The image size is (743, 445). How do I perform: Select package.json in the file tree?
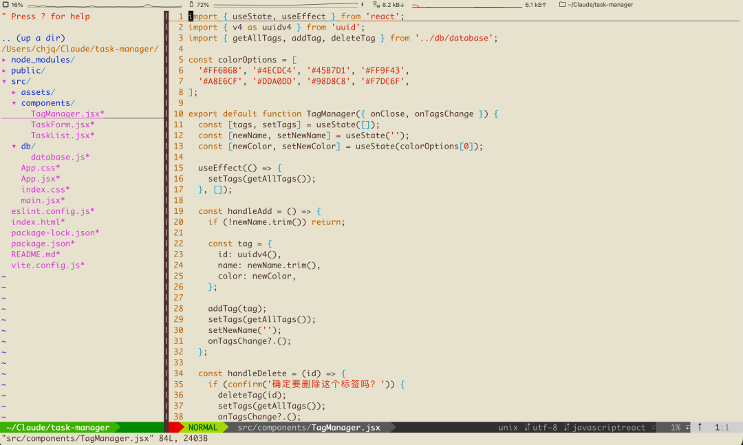(43, 243)
